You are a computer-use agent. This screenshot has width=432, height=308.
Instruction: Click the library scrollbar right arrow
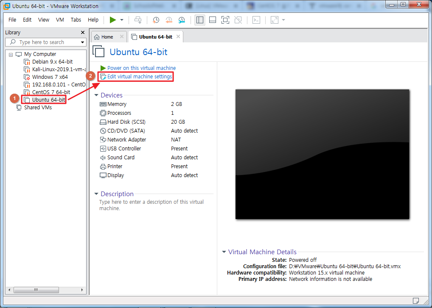pos(82,290)
